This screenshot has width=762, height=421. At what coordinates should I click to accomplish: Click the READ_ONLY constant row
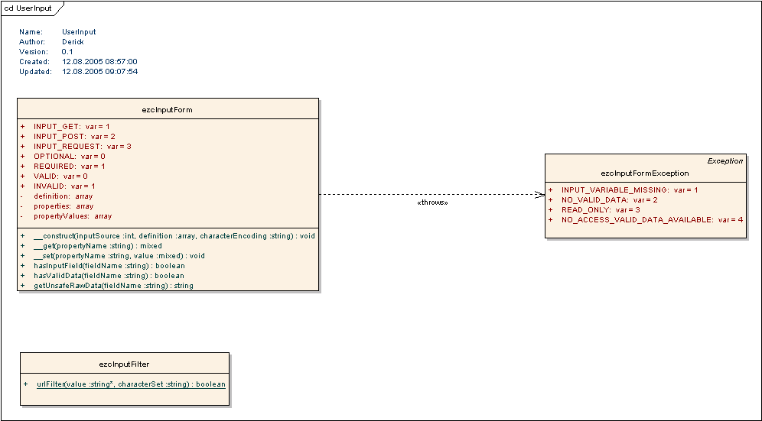coord(600,209)
